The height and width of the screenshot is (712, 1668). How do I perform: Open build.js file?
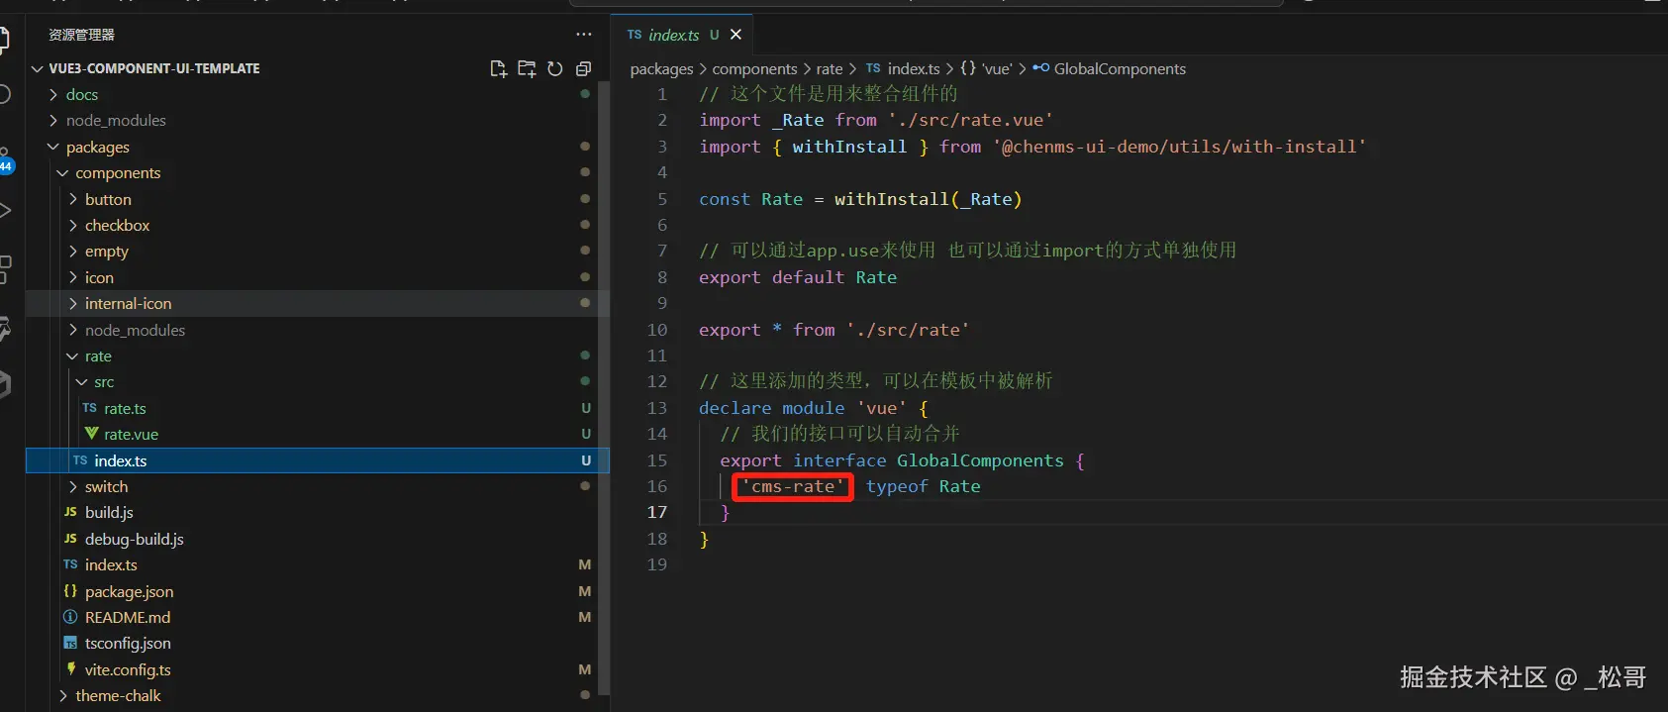point(317,513)
